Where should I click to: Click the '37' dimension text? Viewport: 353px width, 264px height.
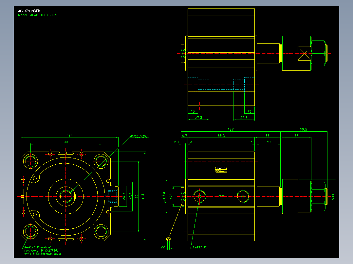(x=296, y=136)
